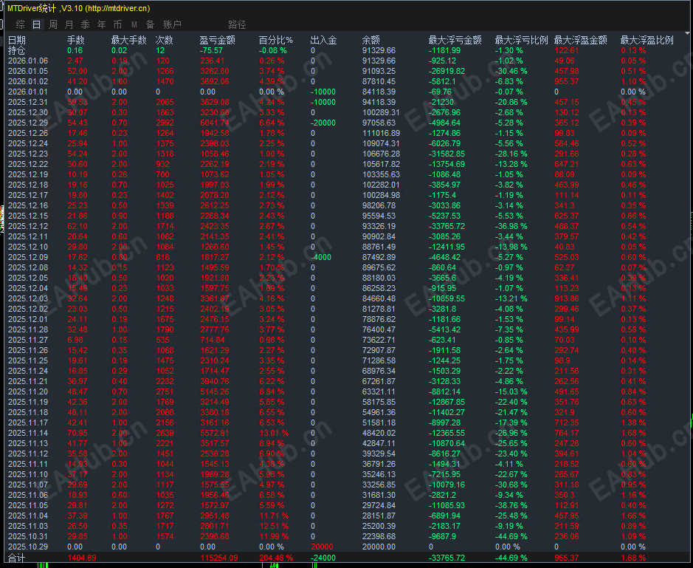Click the scrollbar arrow at table top-right
This screenshot has width=693, height=568.
tap(688, 34)
